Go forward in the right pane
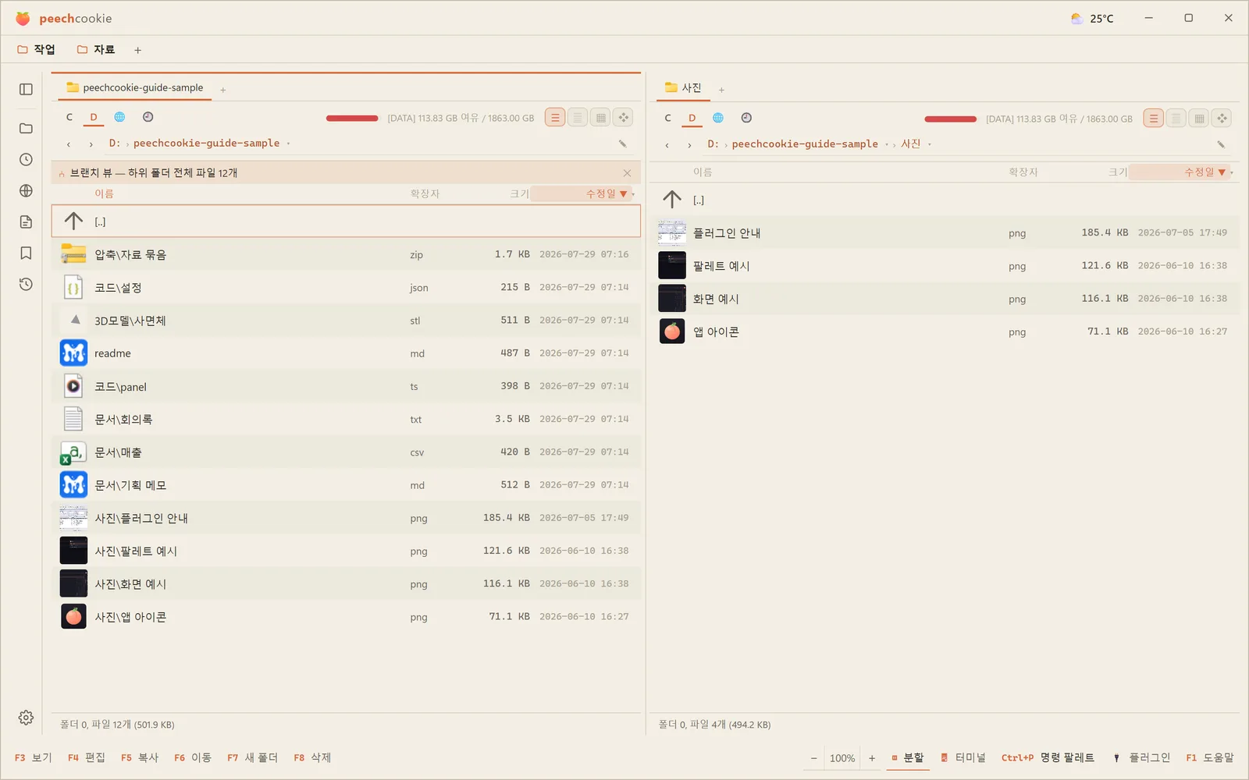This screenshot has height=780, width=1249. coord(689,144)
